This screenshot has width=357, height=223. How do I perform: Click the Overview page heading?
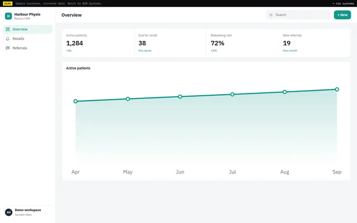pyautogui.click(x=71, y=15)
